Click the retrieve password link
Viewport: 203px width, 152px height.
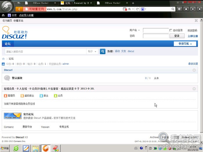(x=192, y=30)
